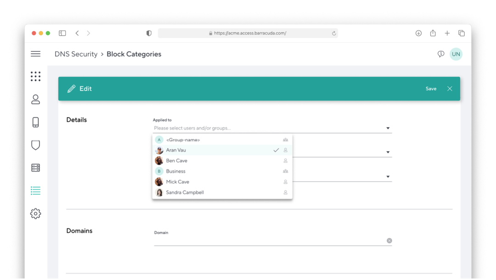Click the feedback speech bubble icon

(x=440, y=54)
